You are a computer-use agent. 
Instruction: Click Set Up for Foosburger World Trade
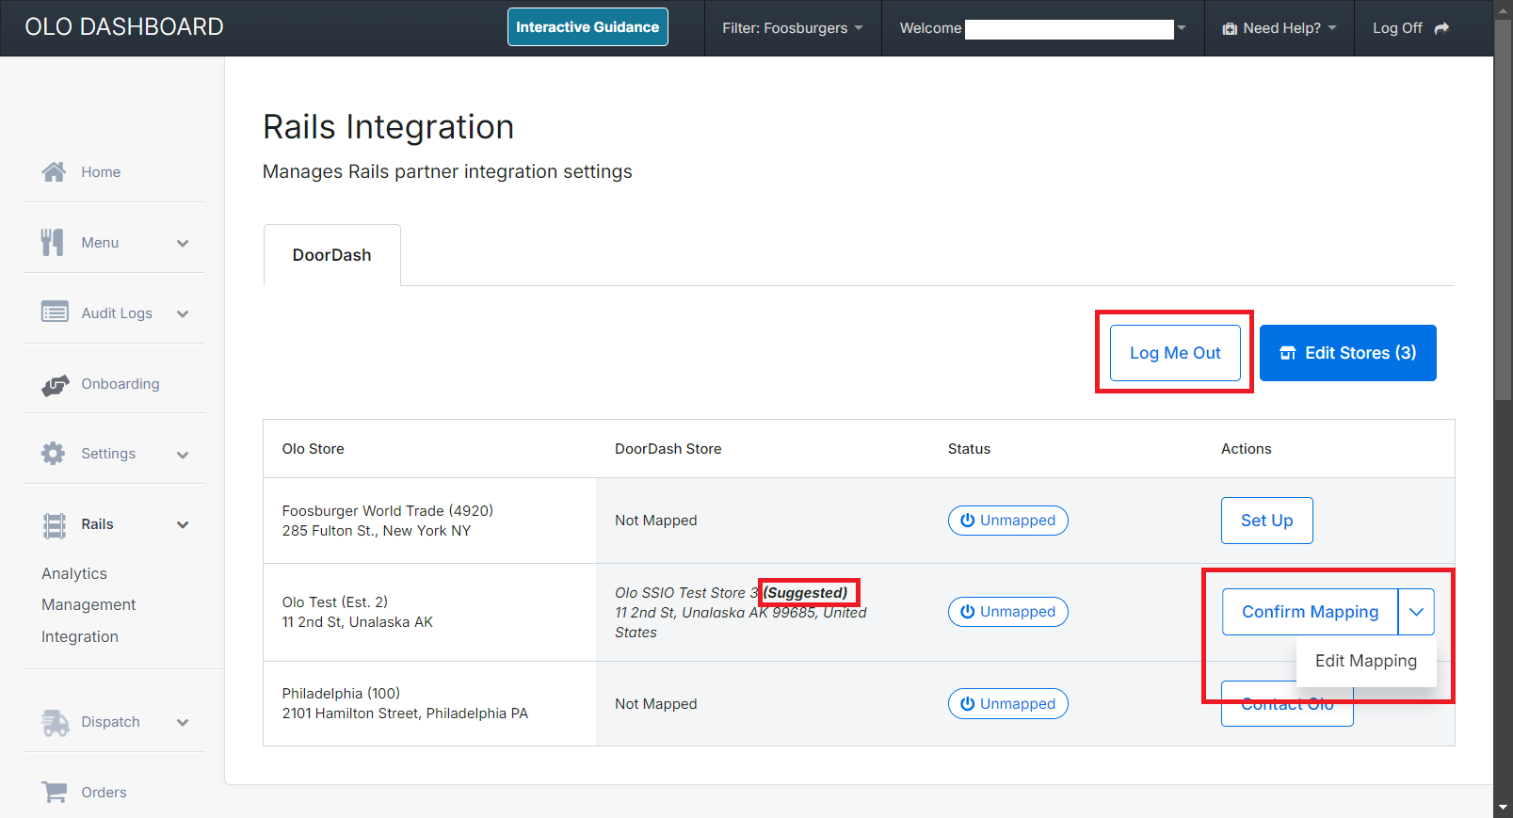point(1267,521)
